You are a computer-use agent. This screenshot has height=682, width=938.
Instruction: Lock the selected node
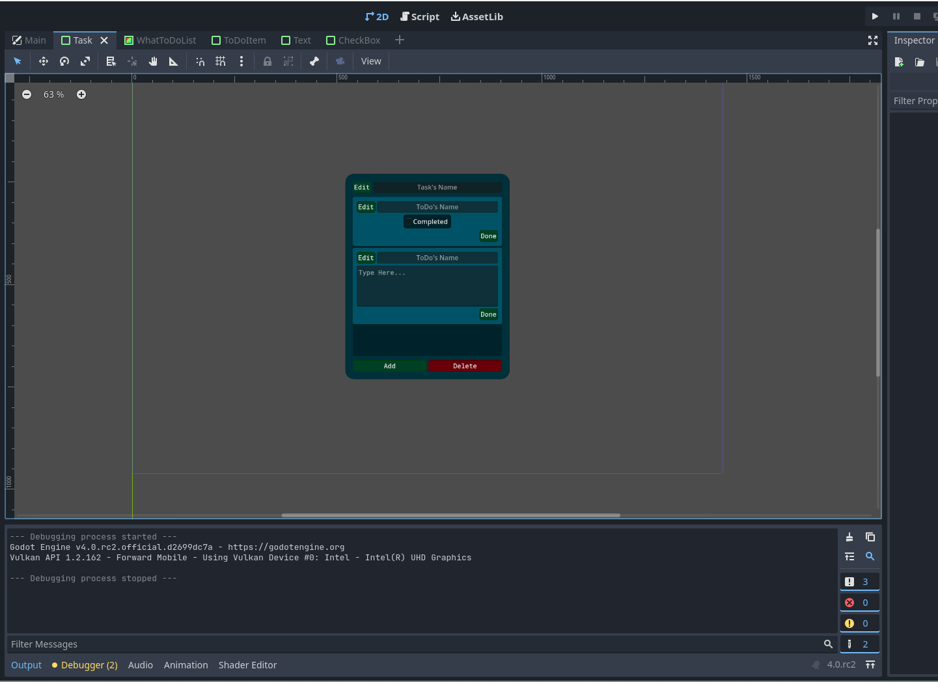[267, 61]
